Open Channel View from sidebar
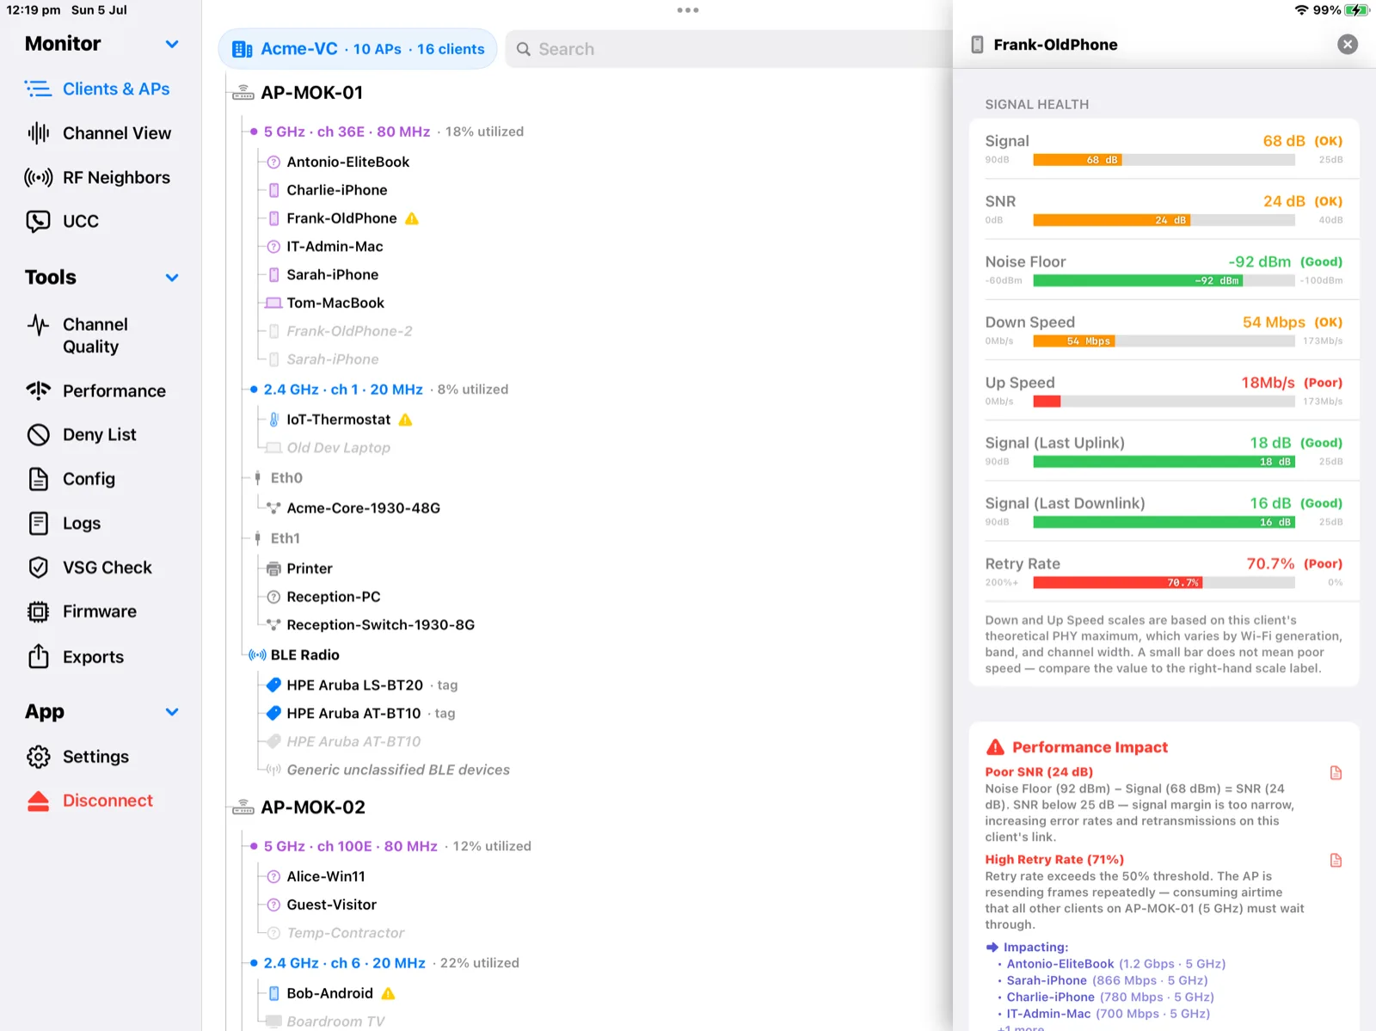The width and height of the screenshot is (1376, 1031). [99, 133]
